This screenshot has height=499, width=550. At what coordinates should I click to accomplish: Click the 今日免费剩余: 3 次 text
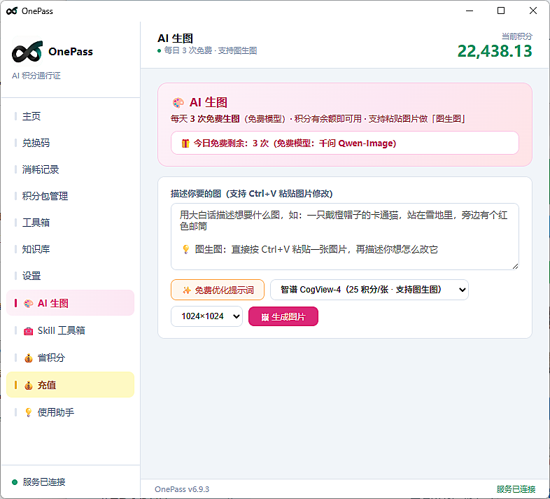231,143
